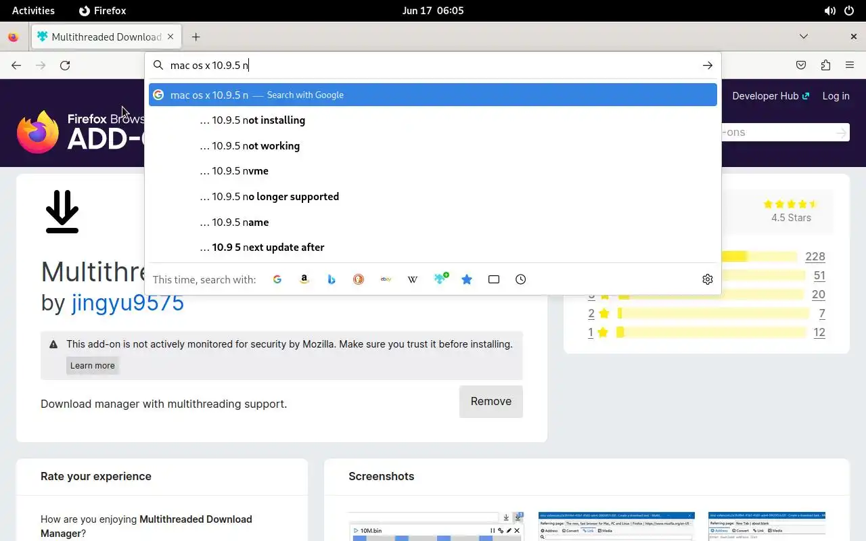Submit add-ons search with arrow button
866x541 pixels.
tap(841, 133)
